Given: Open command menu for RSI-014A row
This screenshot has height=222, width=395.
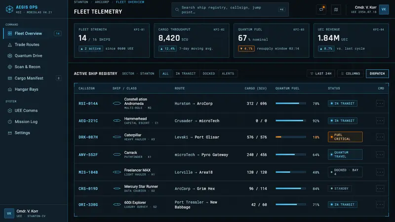Looking at the screenshot, I should click(x=380, y=104).
